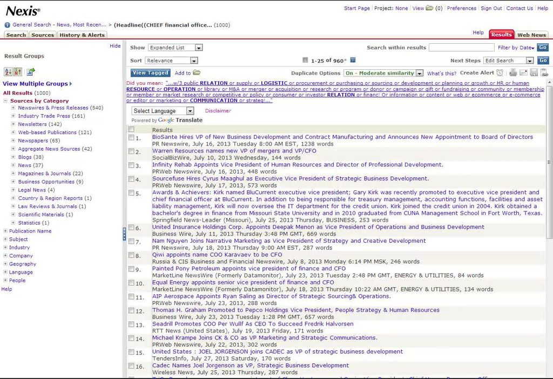Open the Select Language dropdown
The width and height of the screenshot is (553, 379).
click(163, 111)
